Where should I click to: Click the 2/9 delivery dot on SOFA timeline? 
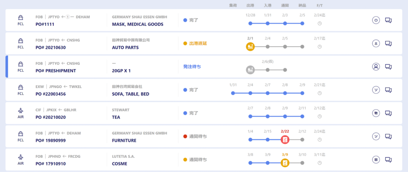coord(302,93)
